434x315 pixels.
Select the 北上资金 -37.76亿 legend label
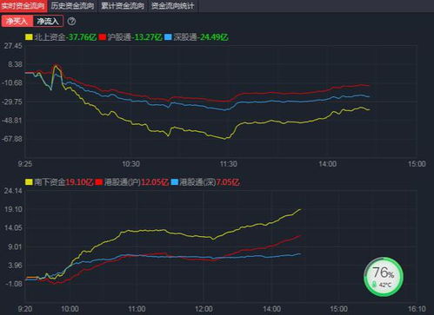pos(65,37)
